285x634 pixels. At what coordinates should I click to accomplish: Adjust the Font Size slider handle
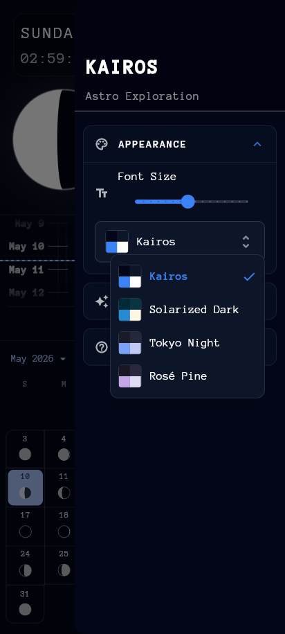[x=187, y=202]
